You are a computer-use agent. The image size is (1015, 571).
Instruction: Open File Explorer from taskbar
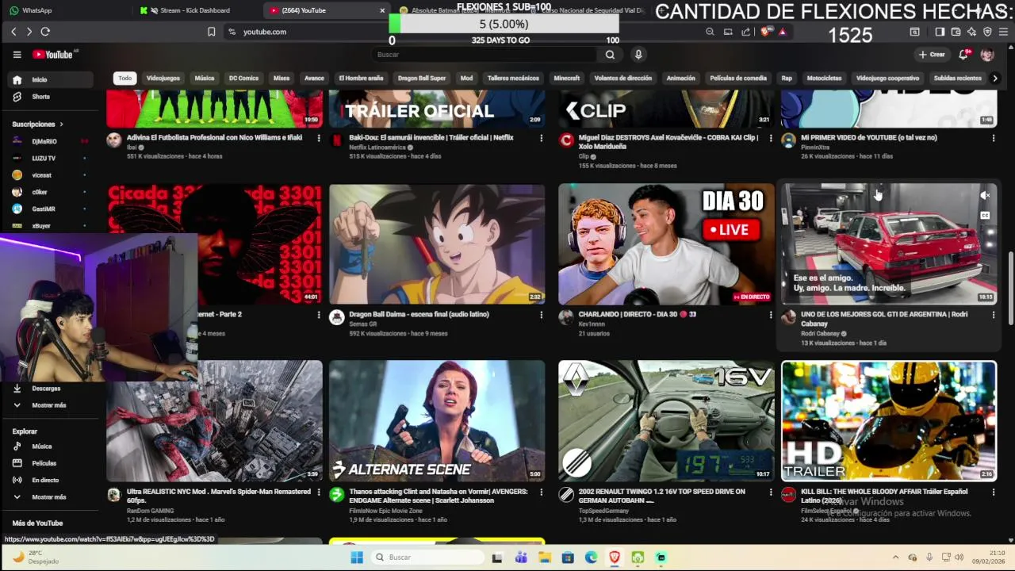[545, 558]
